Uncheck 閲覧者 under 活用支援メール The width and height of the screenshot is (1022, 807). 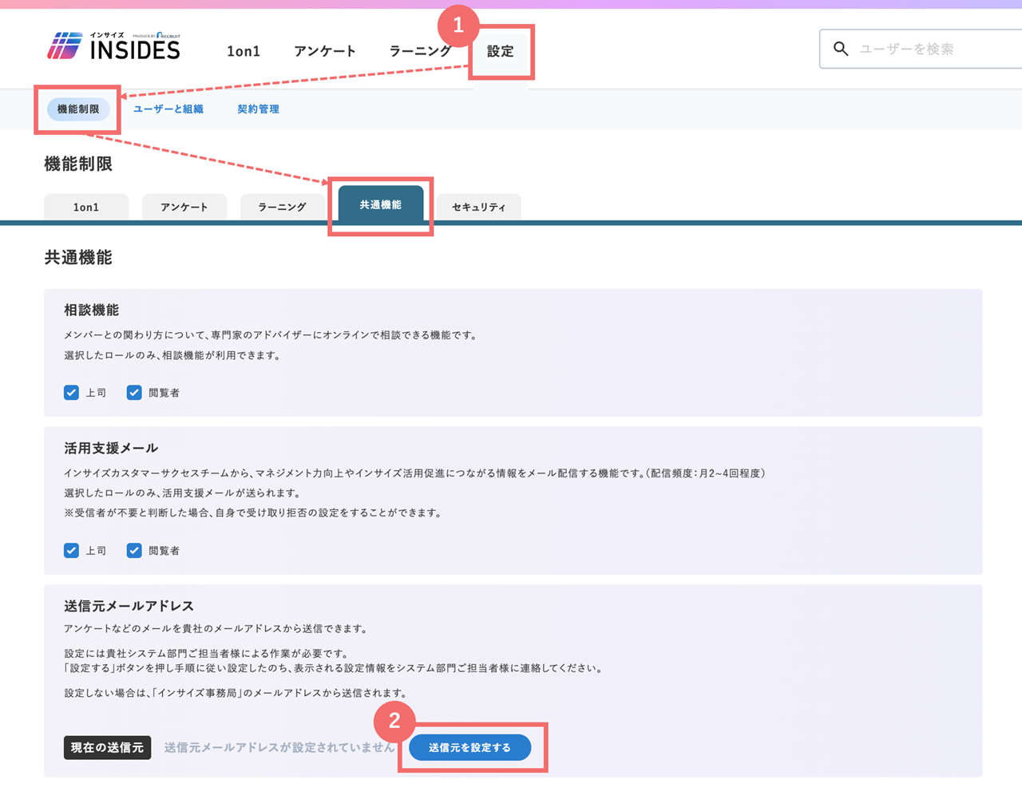pyautogui.click(x=134, y=551)
